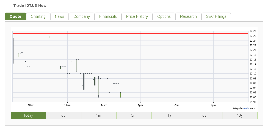Screen dimensions: 265x129
Task: Switch chart range to 5d
Action: pos(64,115)
